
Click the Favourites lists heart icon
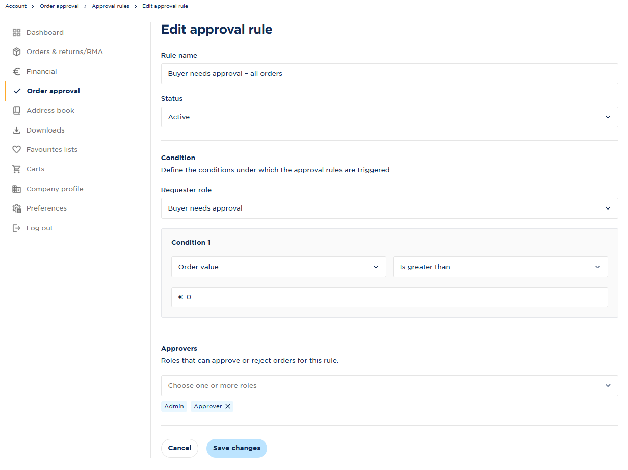pyautogui.click(x=17, y=150)
